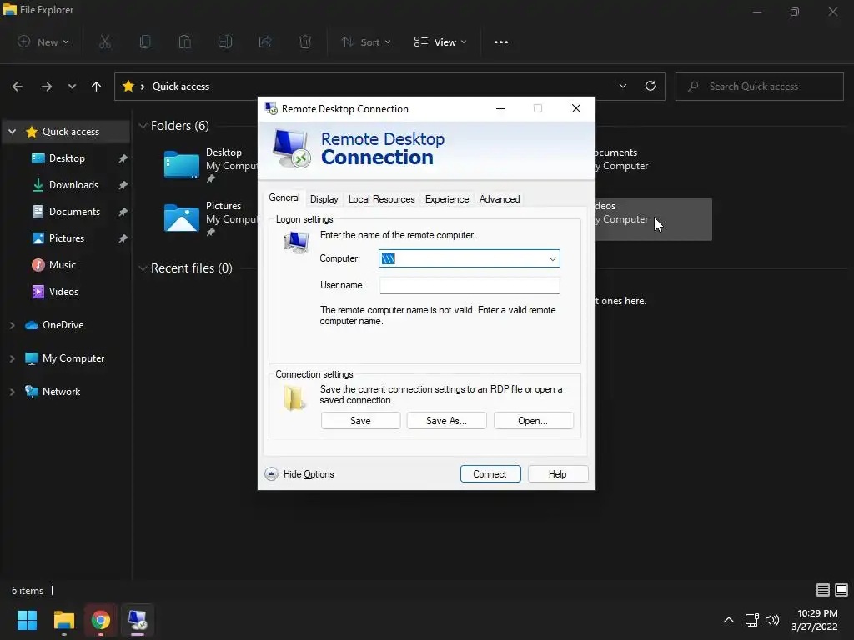Go up one folder level arrow
Screen dimensions: 854x640
pyautogui.click(x=97, y=87)
